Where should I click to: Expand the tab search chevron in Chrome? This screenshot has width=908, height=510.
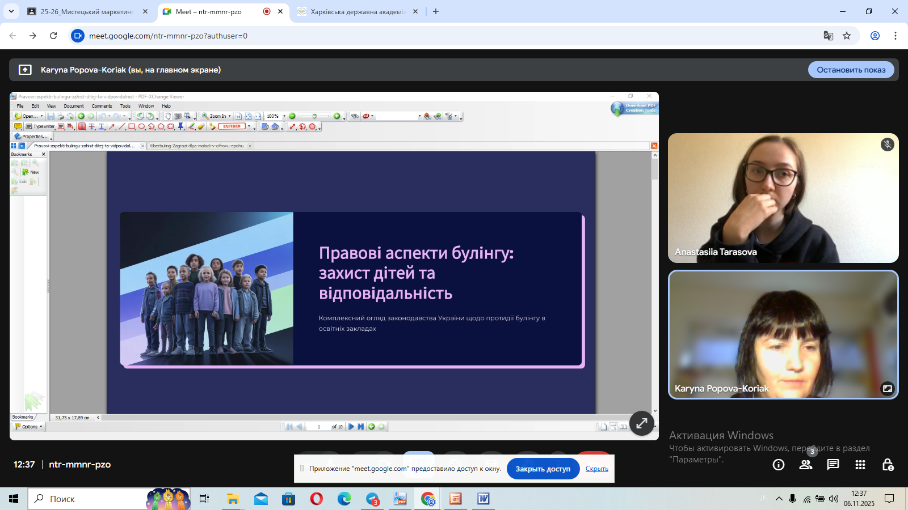(11, 11)
